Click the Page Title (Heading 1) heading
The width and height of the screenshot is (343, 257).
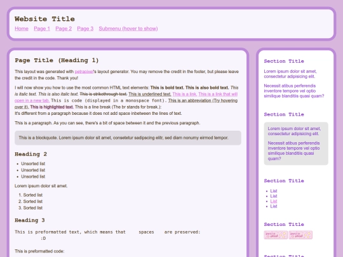[x=57, y=60]
